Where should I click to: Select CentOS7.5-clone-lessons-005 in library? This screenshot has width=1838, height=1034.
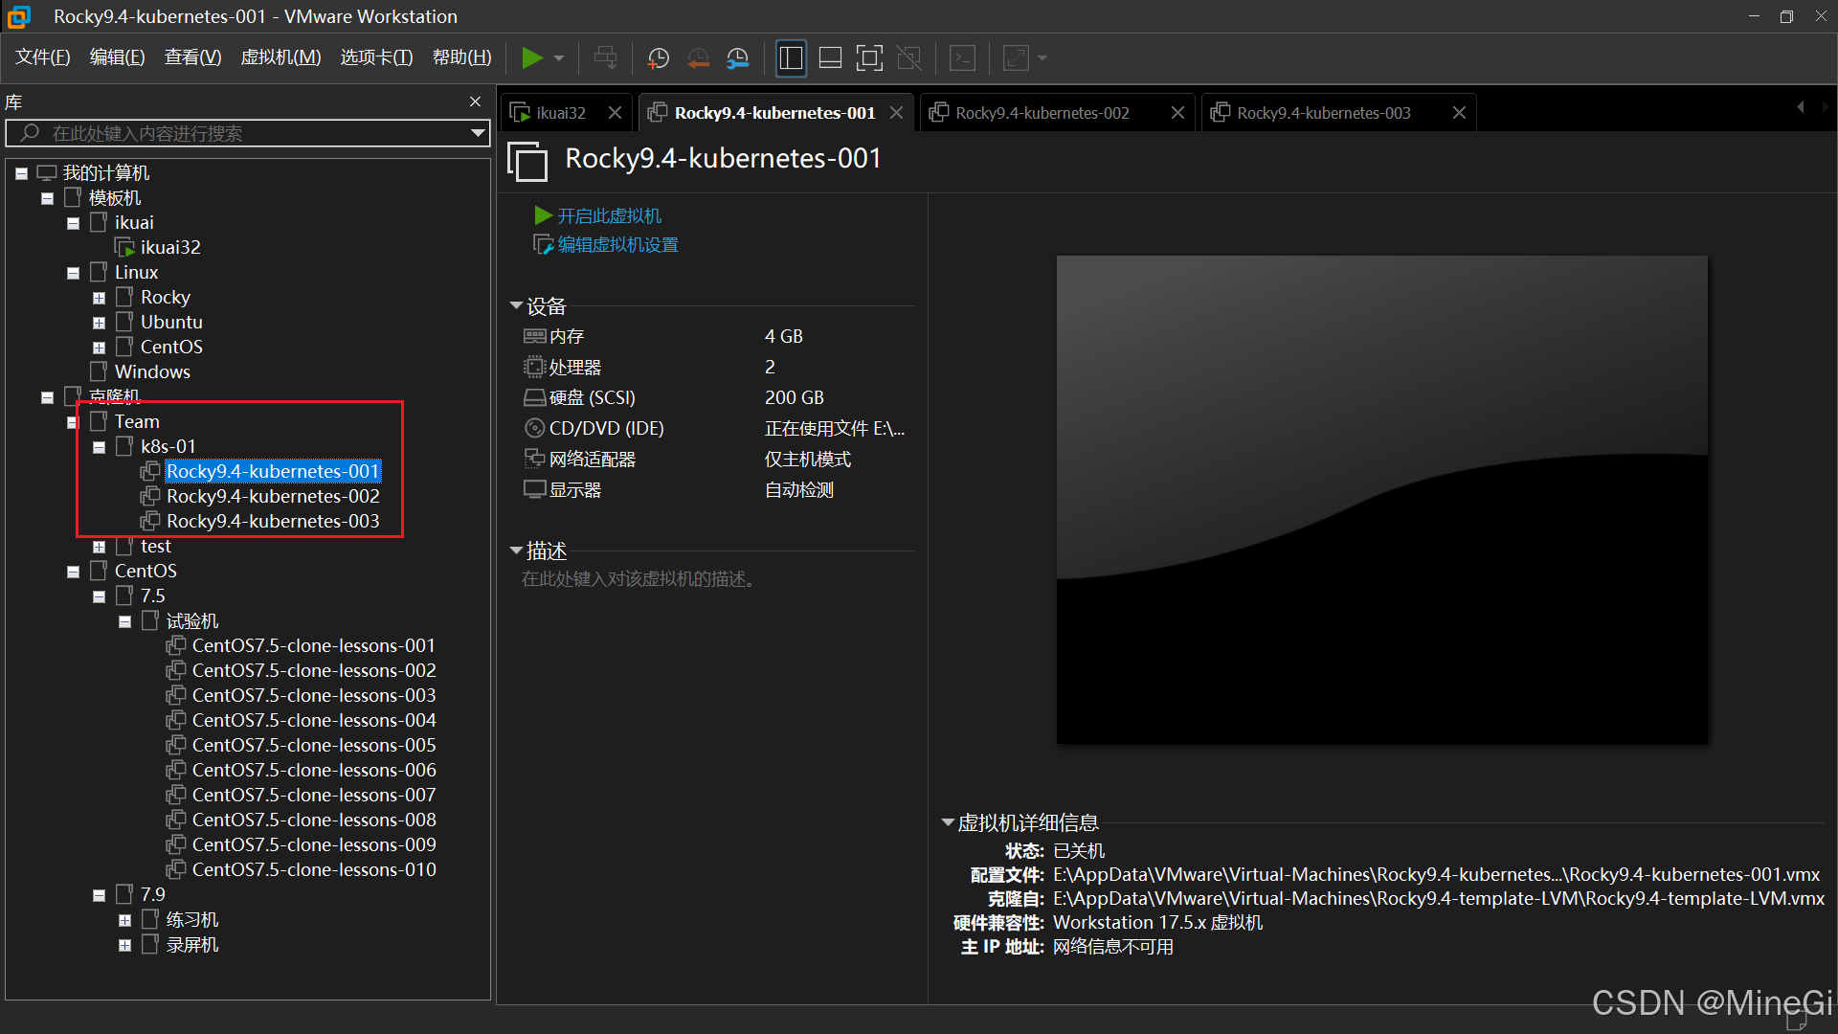point(313,745)
